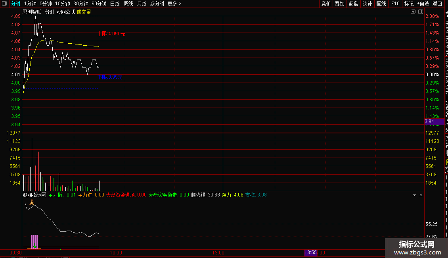
Task: Click the 大盘资金撤走: 0.00 value
Action: pyautogui.click(x=168, y=195)
